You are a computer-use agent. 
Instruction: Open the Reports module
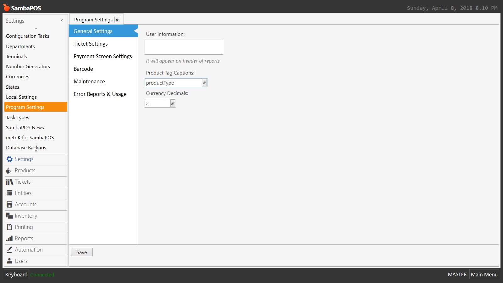point(36,238)
